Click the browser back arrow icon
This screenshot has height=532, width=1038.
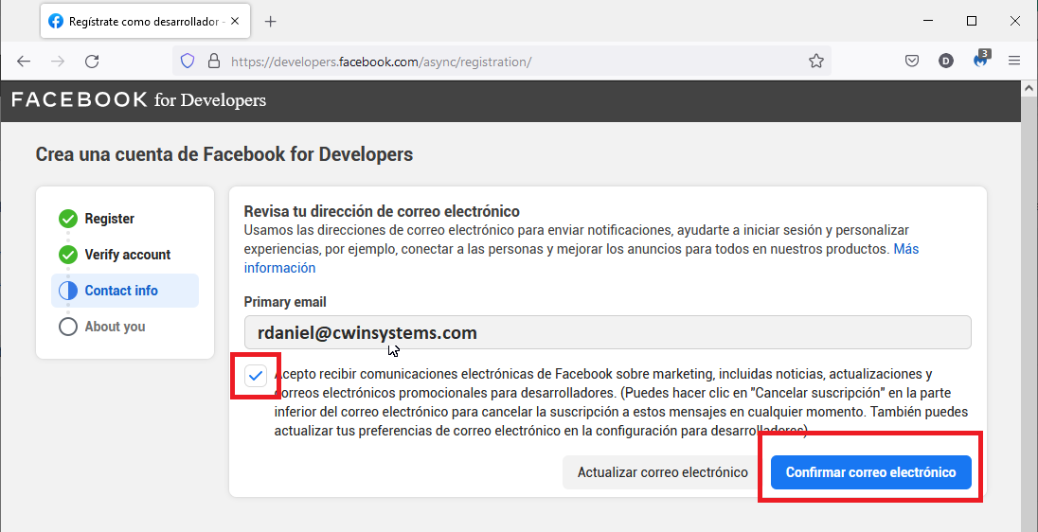(x=24, y=62)
